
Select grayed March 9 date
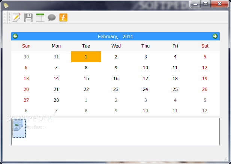point(116,110)
